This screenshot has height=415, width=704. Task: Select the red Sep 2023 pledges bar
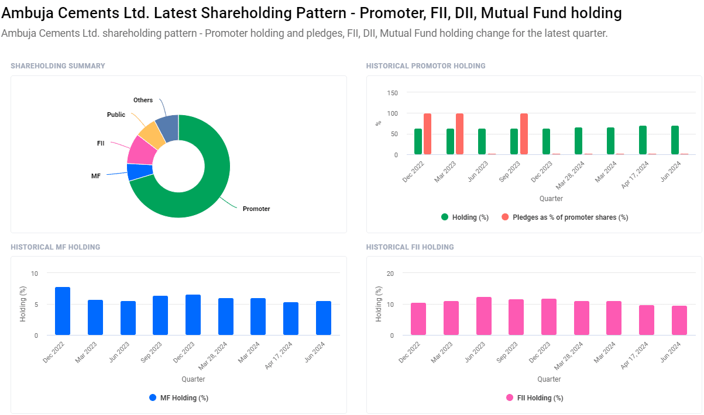point(524,134)
